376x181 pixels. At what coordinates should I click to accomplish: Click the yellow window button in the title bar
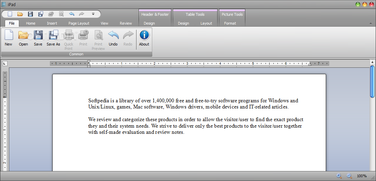click(x=365, y=4)
